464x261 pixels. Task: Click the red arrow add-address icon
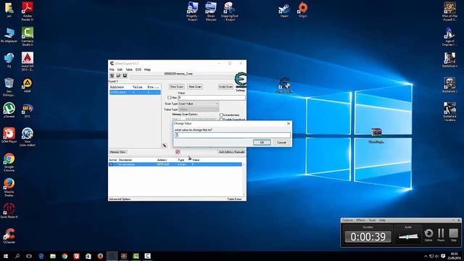(165, 145)
